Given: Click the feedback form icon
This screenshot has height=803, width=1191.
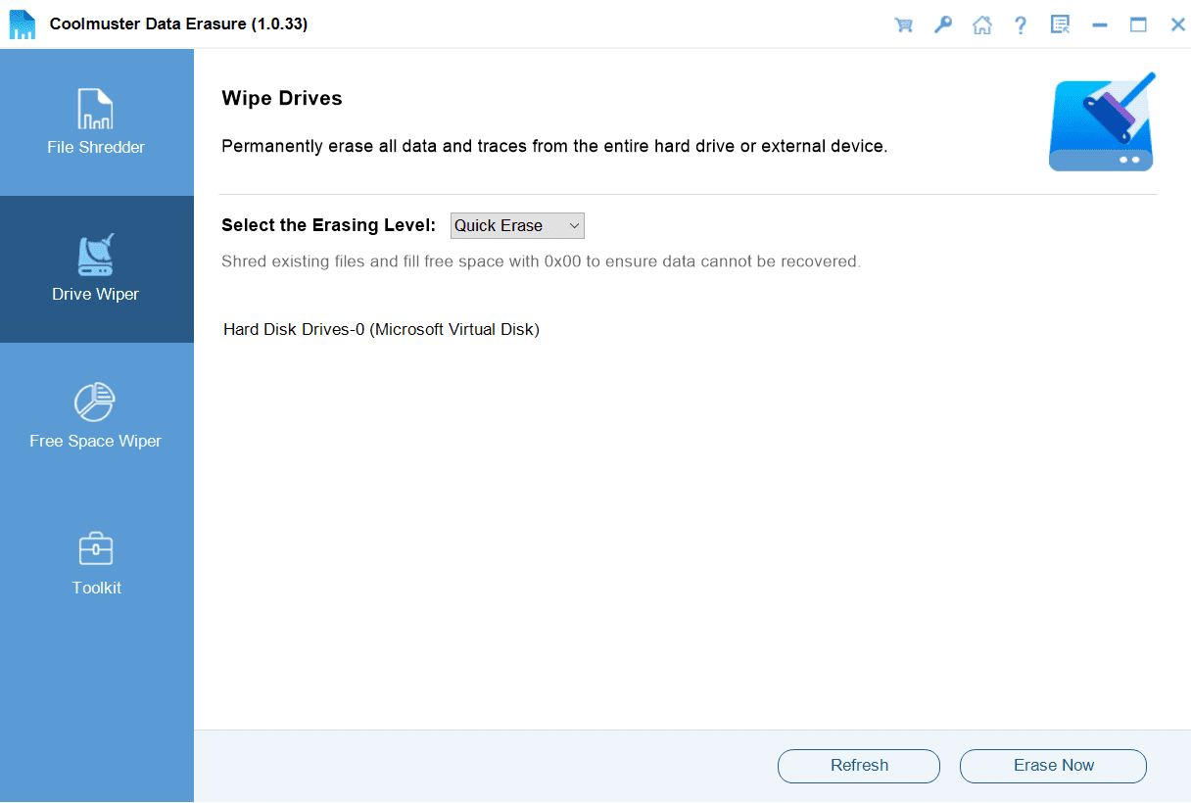Looking at the screenshot, I should pos(1060,24).
